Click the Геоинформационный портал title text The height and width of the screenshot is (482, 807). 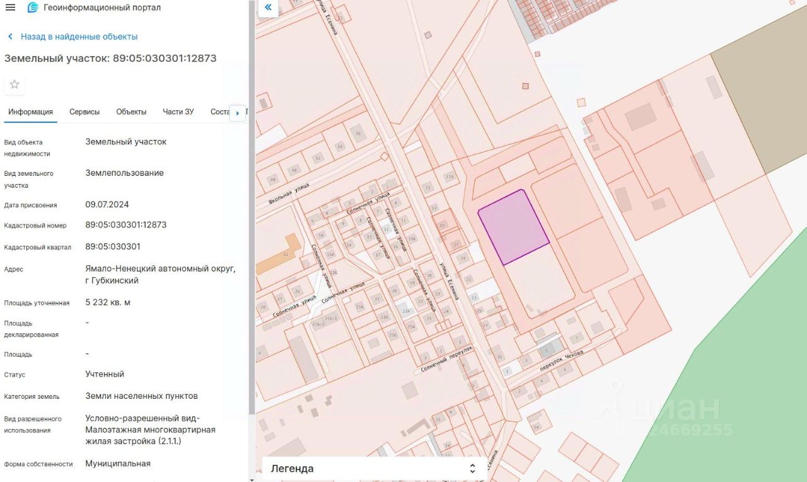click(102, 8)
